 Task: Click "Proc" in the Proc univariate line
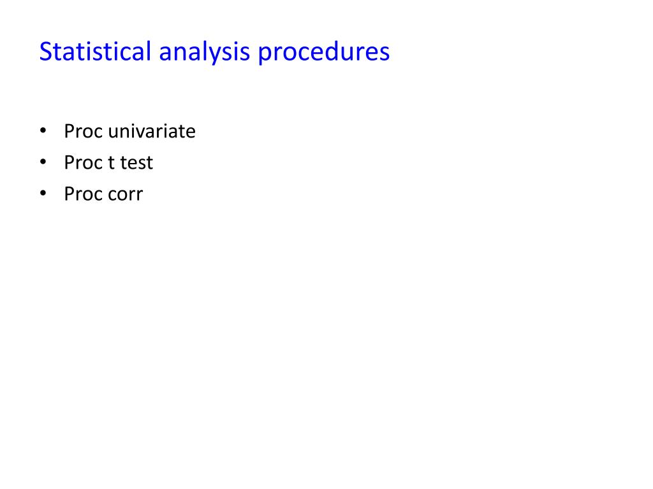click(x=84, y=131)
